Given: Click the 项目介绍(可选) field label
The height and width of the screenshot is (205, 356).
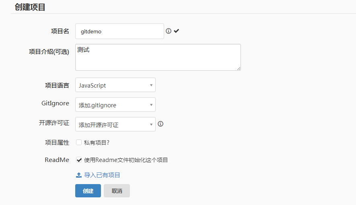Looking at the screenshot, I should [x=49, y=52].
